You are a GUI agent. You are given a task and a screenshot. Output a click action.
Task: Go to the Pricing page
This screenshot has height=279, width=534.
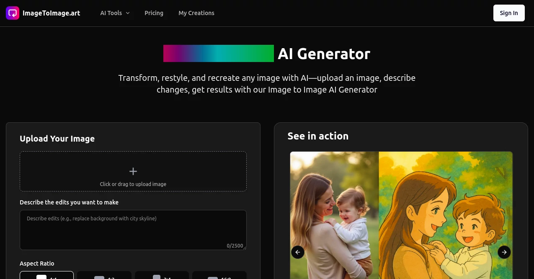(x=154, y=13)
